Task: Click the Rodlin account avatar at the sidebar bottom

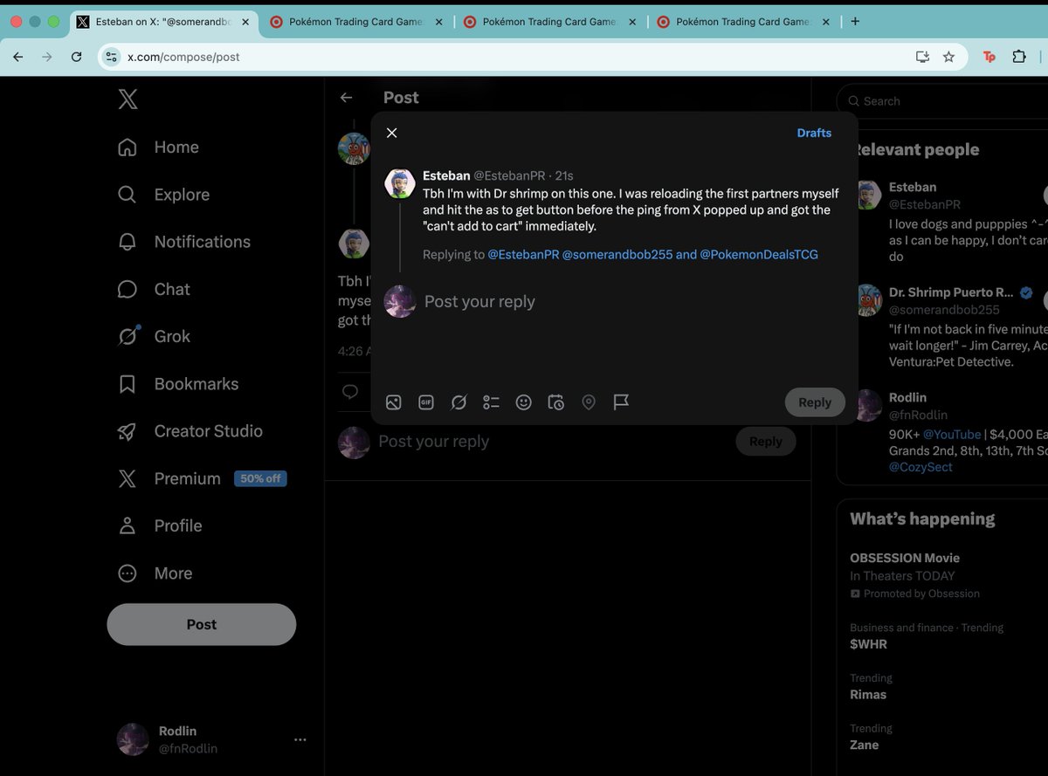Action: (x=133, y=739)
